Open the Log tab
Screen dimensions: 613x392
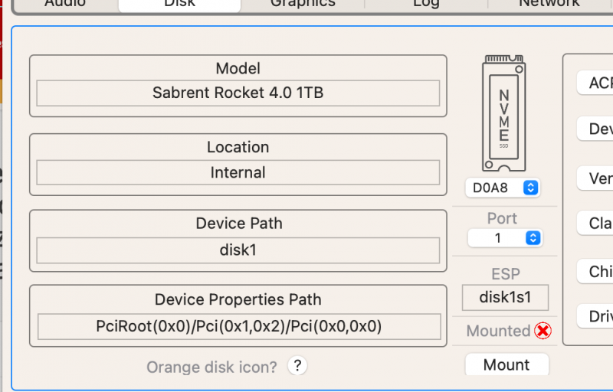tap(426, 4)
